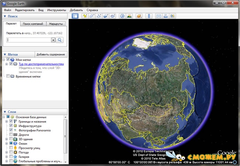Image resolution: width=240 pixels, height=166 pixels.
Task: Open the Тур по достопримечательностям link
Action: coord(41,64)
